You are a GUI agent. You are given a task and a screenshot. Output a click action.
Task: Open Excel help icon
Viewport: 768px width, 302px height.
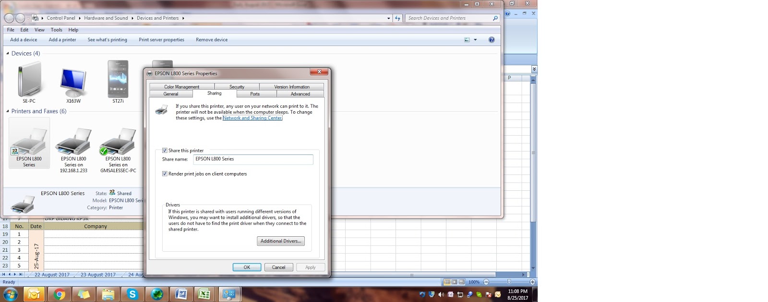tap(508, 13)
